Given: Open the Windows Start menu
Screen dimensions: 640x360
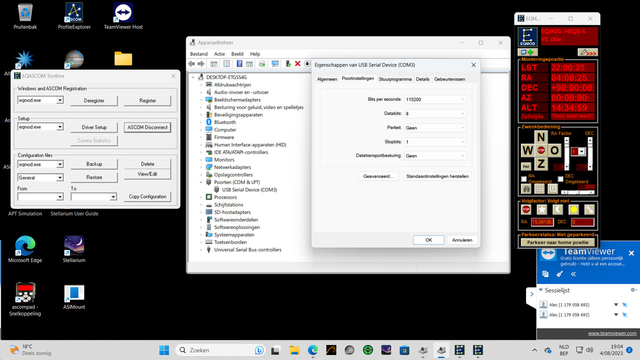Looking at the screenshot, I should (x=164, y=350).
